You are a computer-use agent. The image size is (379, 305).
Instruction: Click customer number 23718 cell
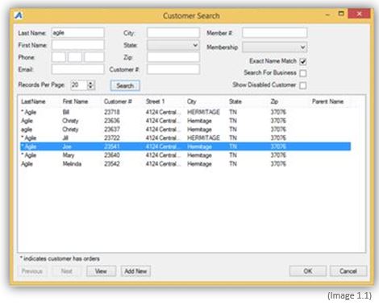coord(112,112)
